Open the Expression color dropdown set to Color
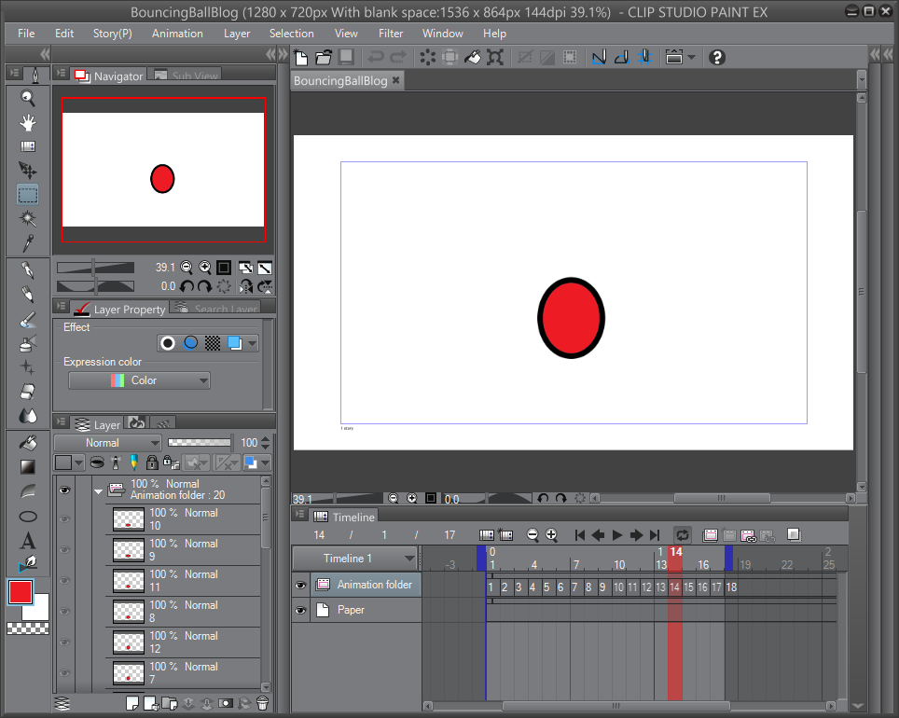Image resolution: width=899 pixels, height=718 pixels. (x=138, y=380)
